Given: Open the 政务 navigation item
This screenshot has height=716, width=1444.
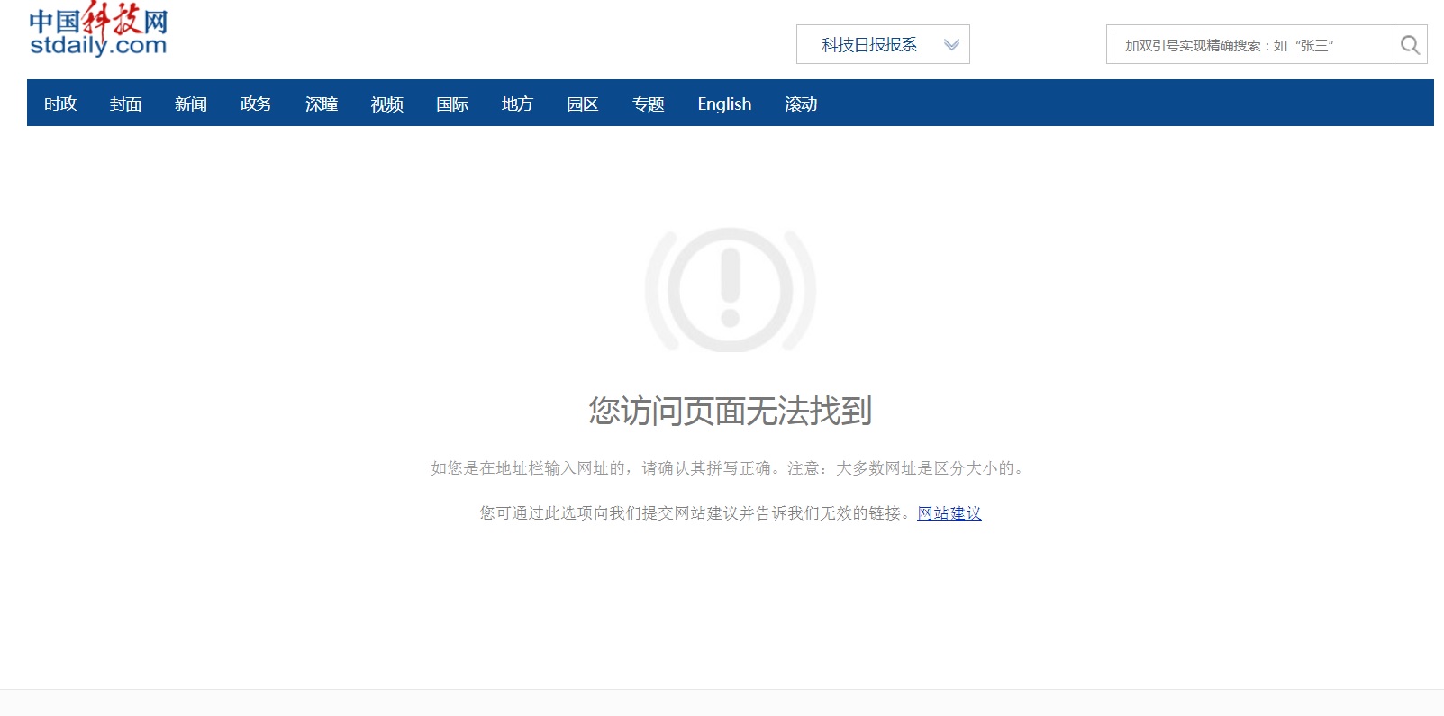Looking at the screenshot, I should click(256, 104).
